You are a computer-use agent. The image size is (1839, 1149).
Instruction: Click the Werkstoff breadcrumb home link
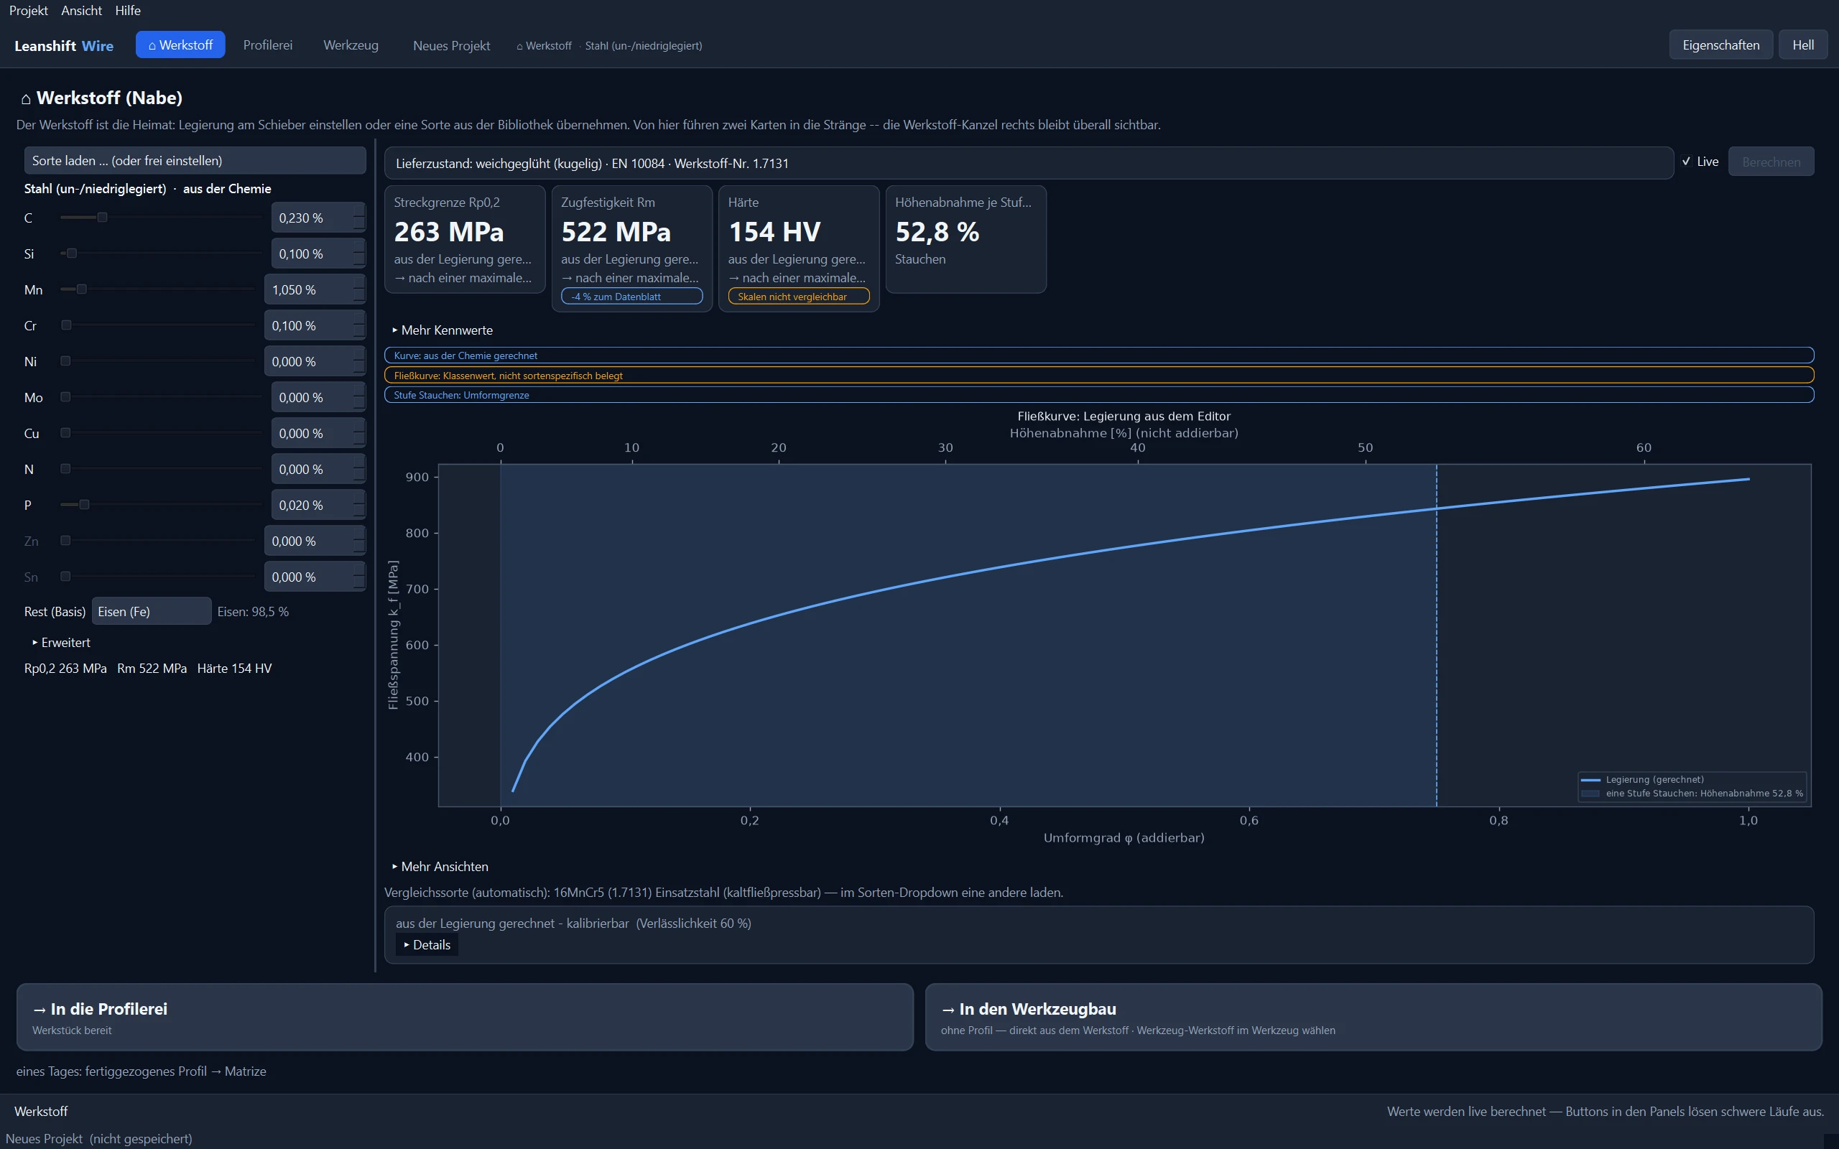point(544,45)
